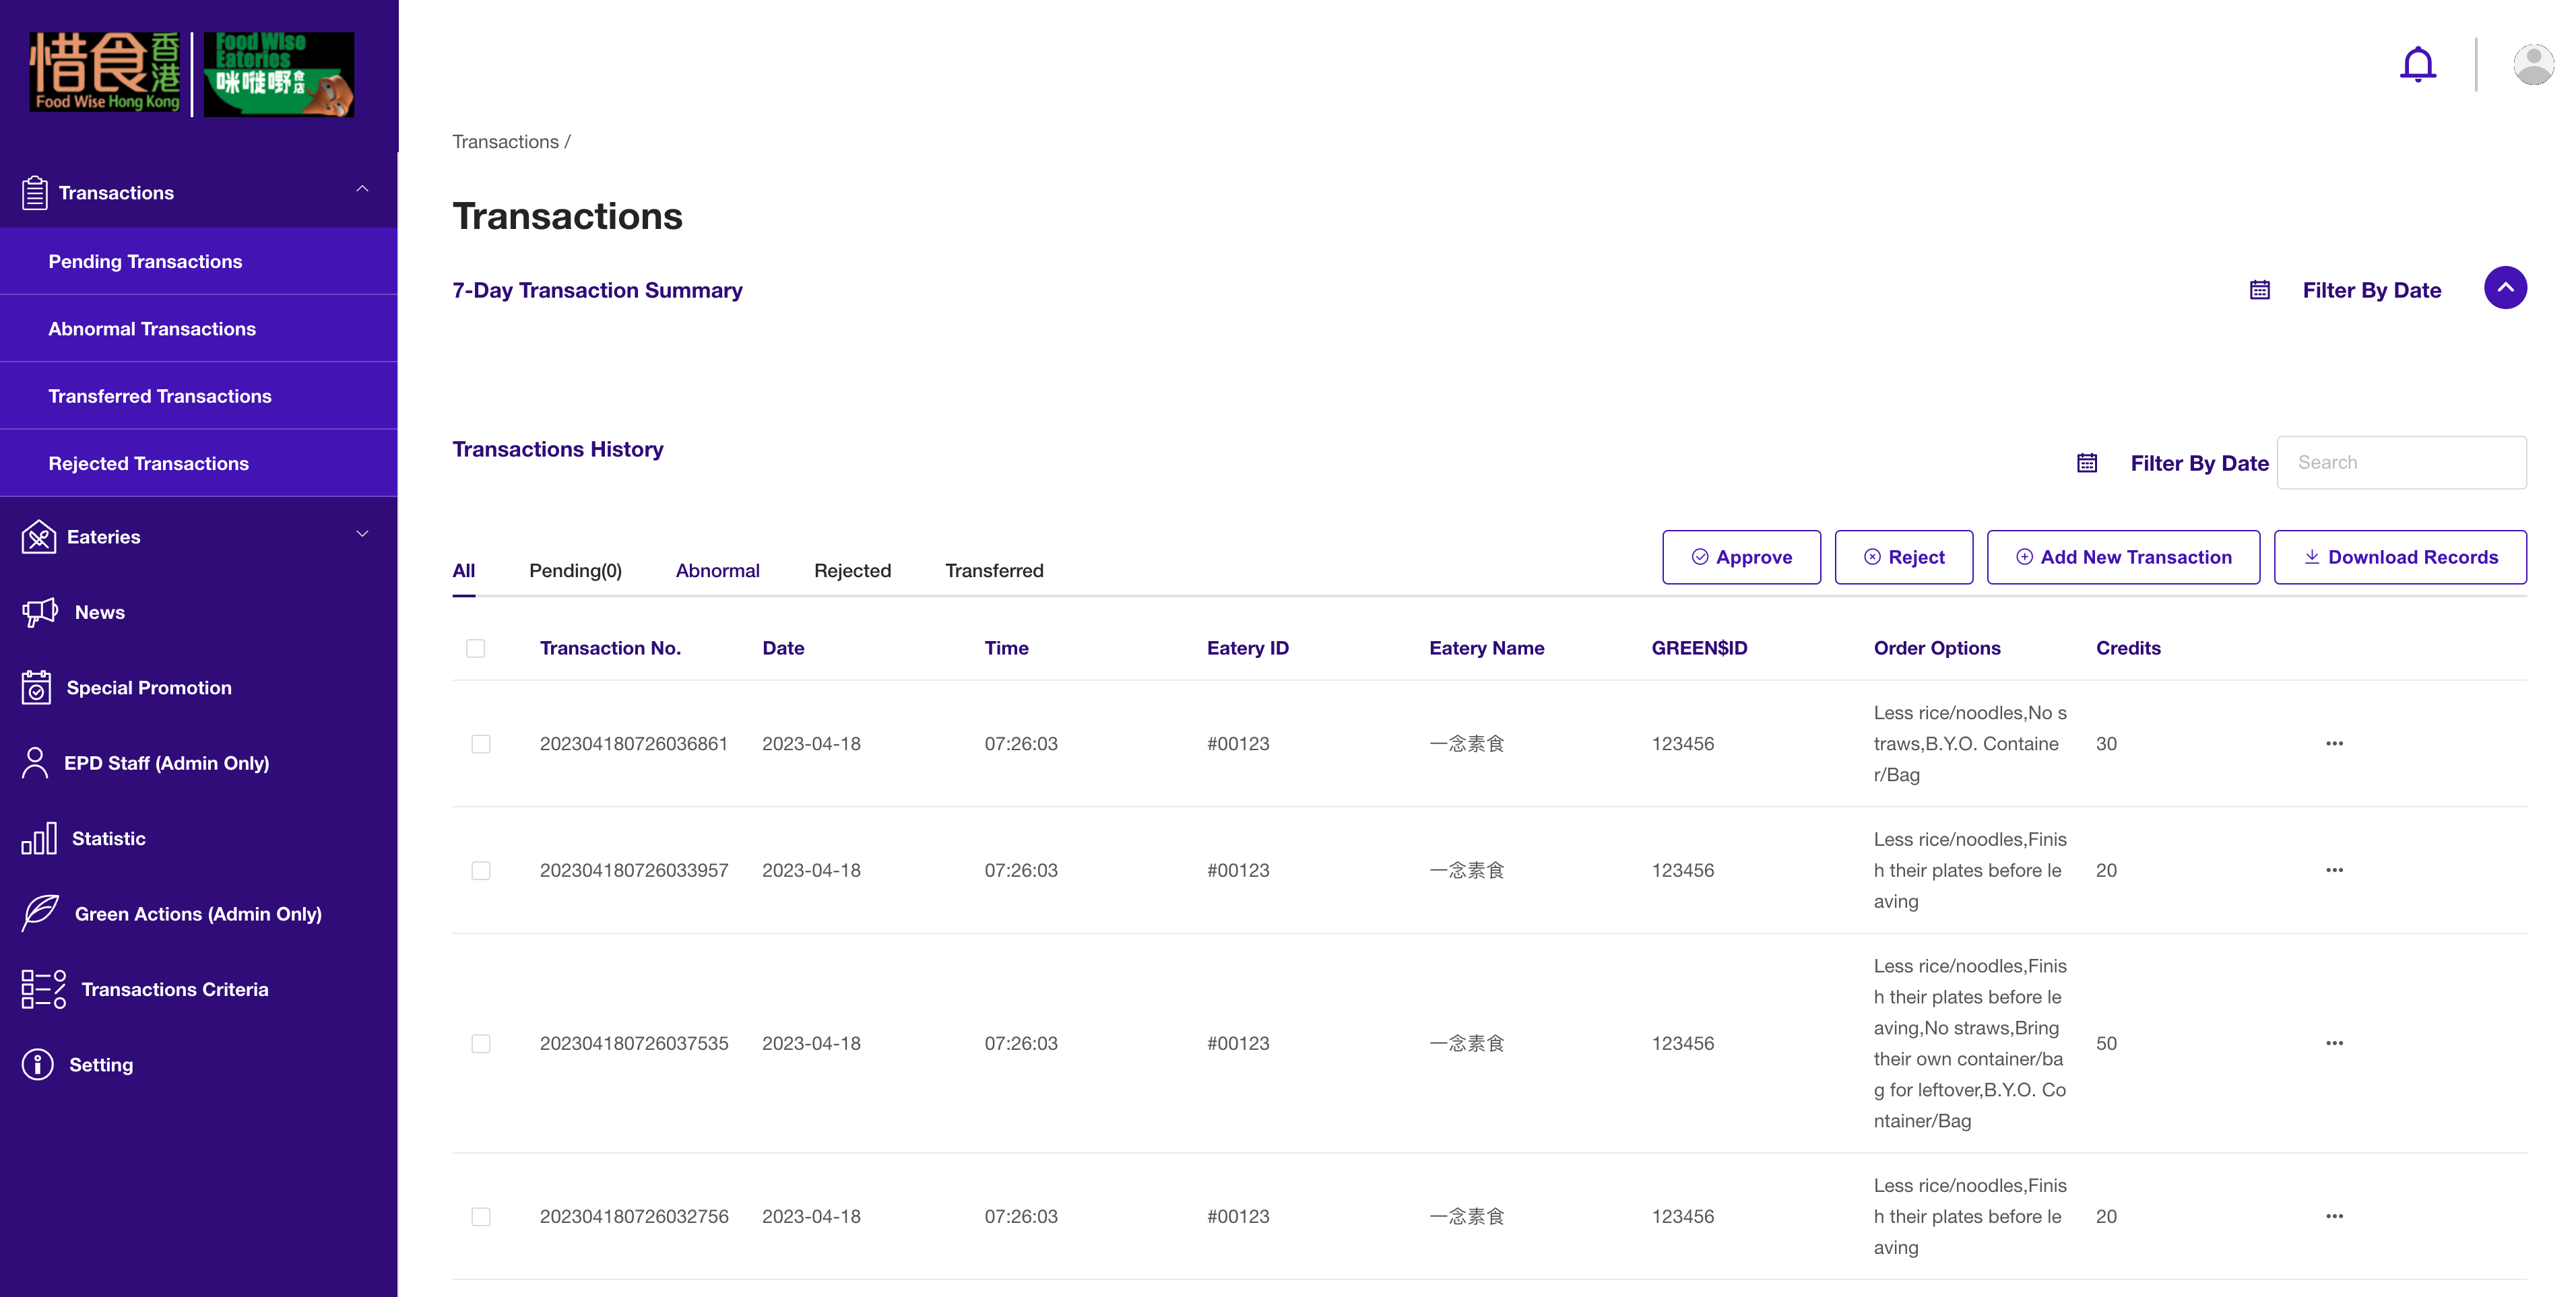This screenshot has height=1297, width=2576.
Task: Click the Download Records button
Action: [2400, 557]
